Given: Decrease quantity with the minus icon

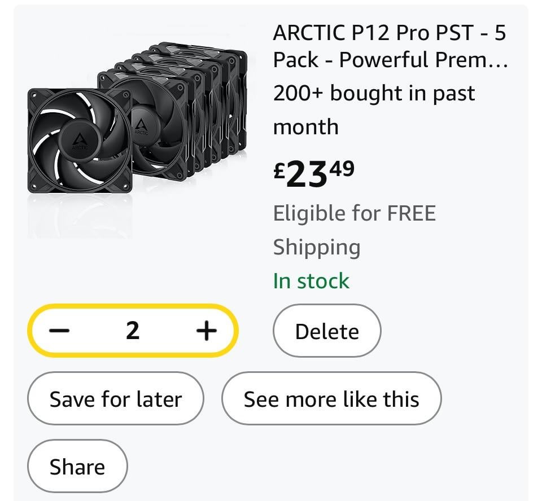Looking at the screenshot, I should tap(59, 331).
